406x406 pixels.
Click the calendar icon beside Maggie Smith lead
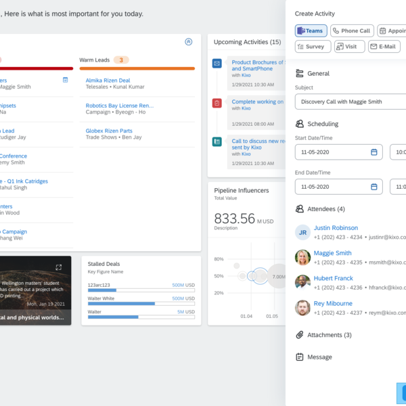click(65, 80)
